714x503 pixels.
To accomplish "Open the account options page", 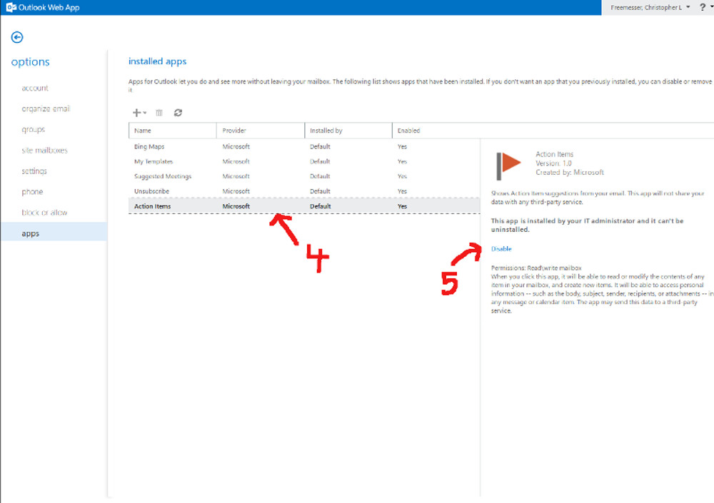I will [35, 88].
